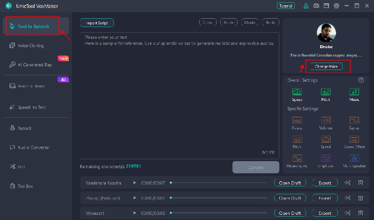Click the Overall Settings help icon
Viewport: 374px width, 220px height.
pyautogui.click(x=361, y=80)
